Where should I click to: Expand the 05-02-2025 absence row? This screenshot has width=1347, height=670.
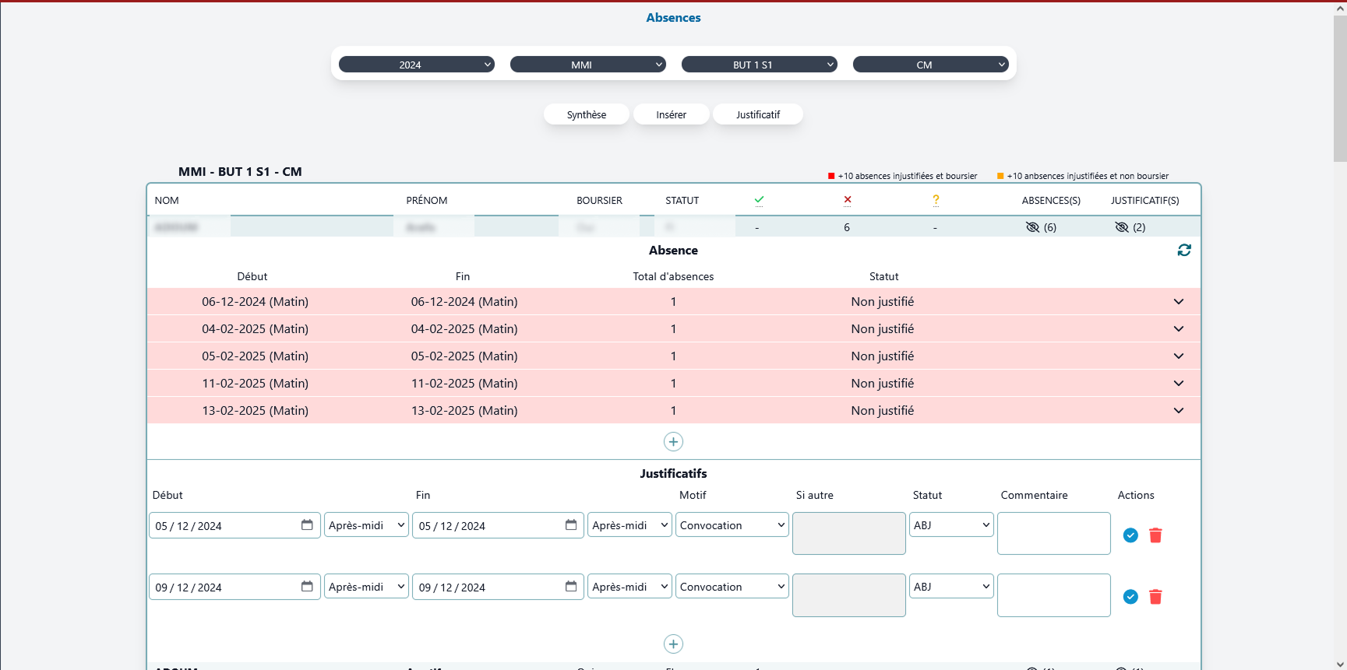coord(1179,356)
